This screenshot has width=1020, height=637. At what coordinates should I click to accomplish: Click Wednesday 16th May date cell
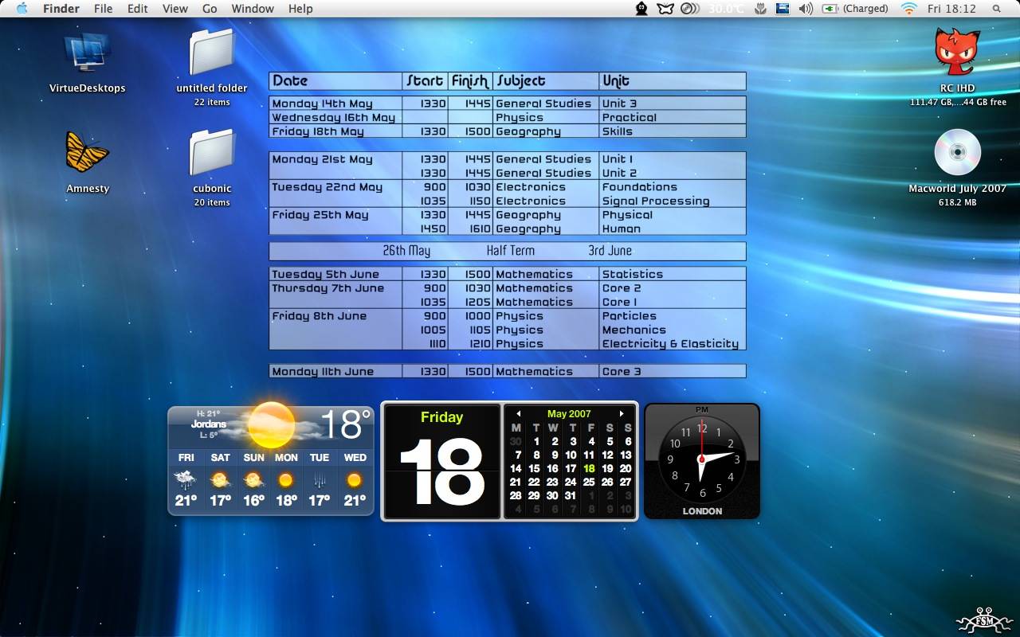click(x=335, y=118)
